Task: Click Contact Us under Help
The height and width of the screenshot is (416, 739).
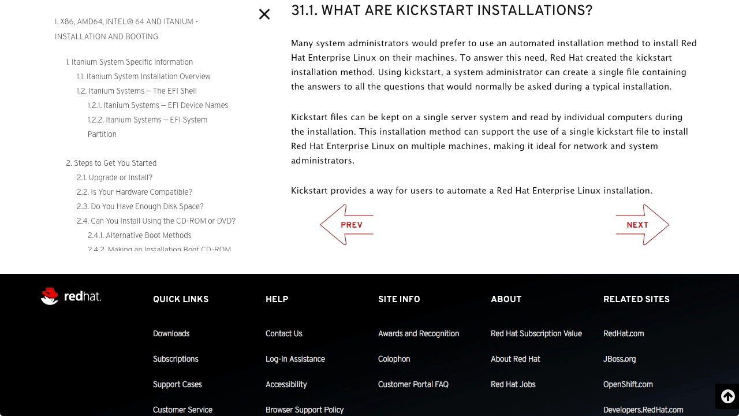Action: (283, 333)
